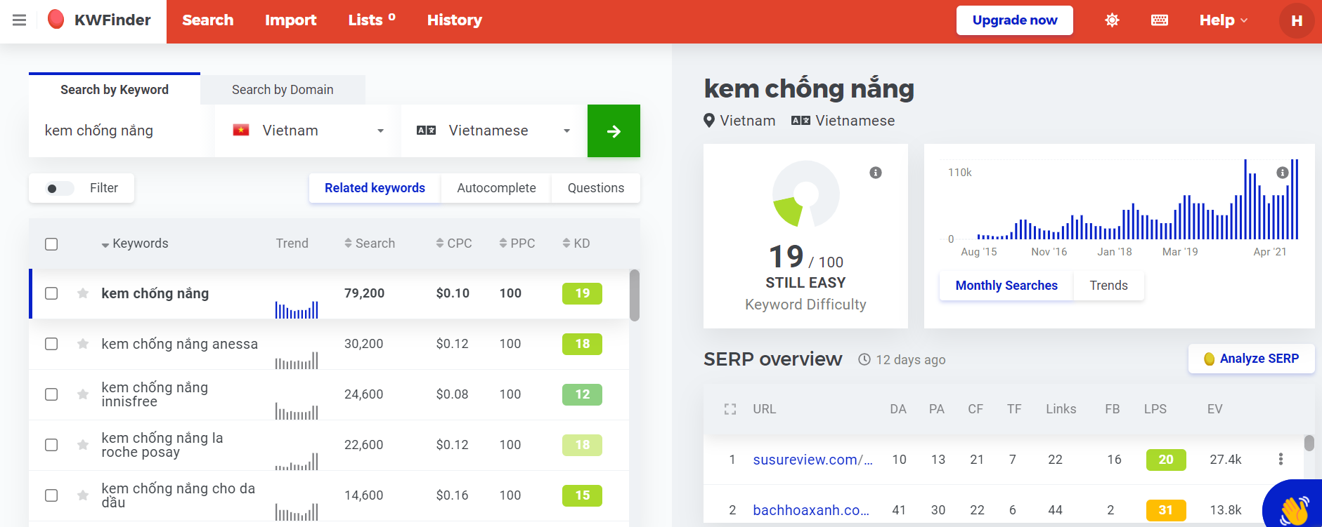Star the keyword kem chống nắng

(83, 293)
